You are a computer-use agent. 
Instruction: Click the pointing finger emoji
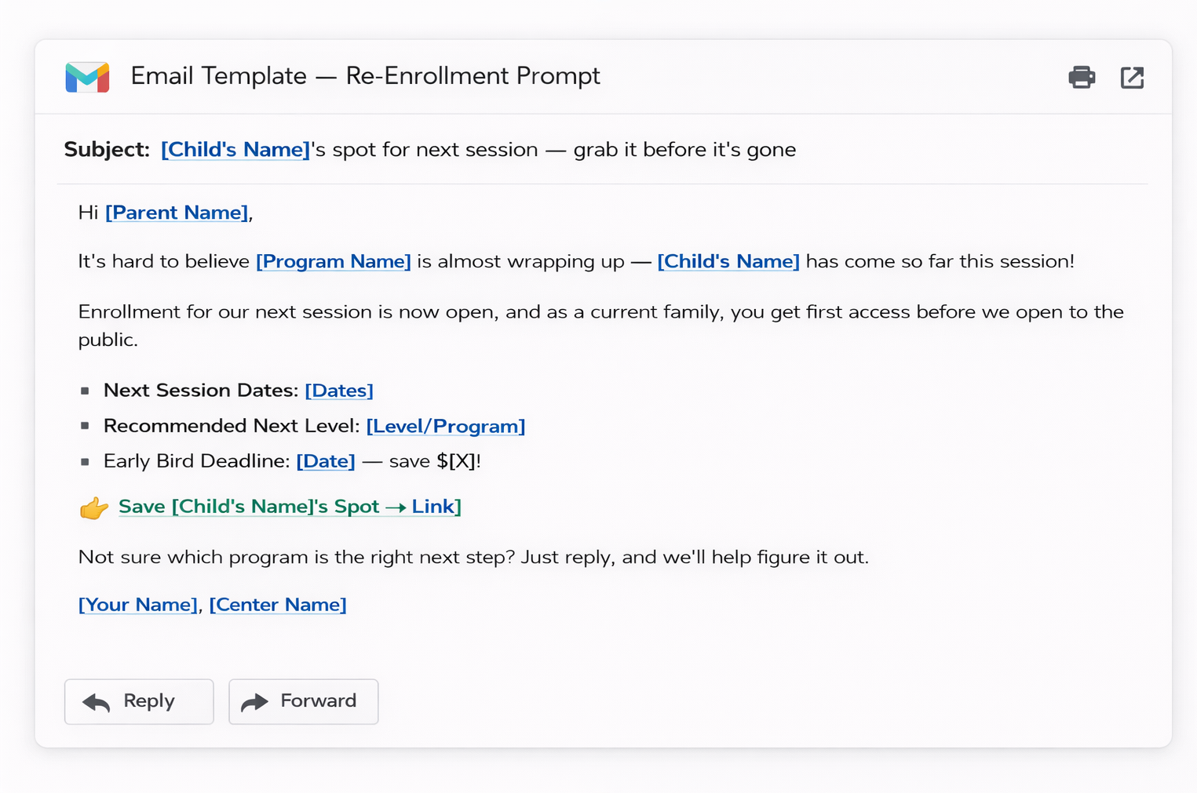tap(93, 507)
